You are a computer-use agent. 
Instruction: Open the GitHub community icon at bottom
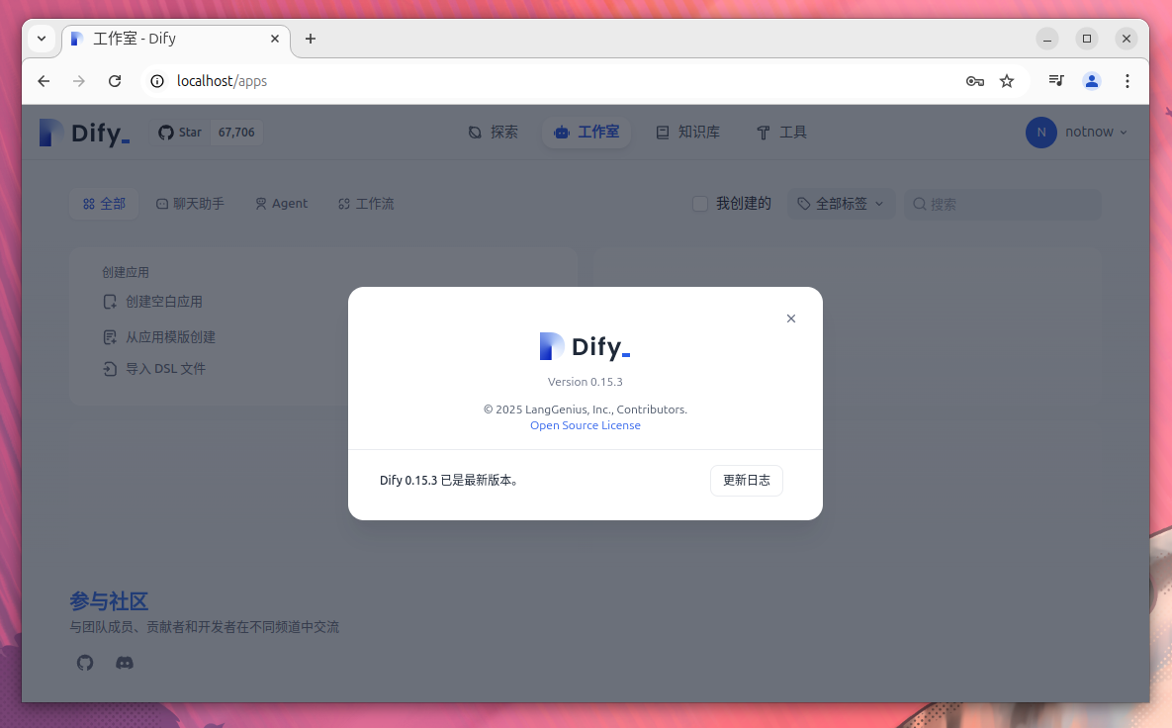point(84,663)
